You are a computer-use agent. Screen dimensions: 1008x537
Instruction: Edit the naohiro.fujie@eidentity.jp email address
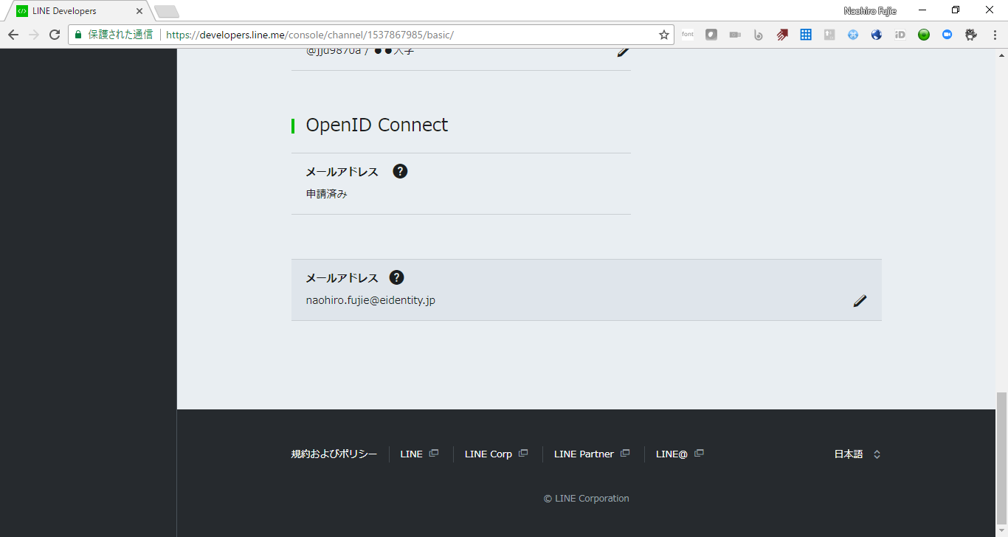point(860,301)
